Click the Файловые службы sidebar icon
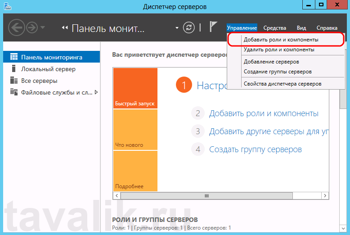This screenshot has width=350, height=235. click(13, 93)
